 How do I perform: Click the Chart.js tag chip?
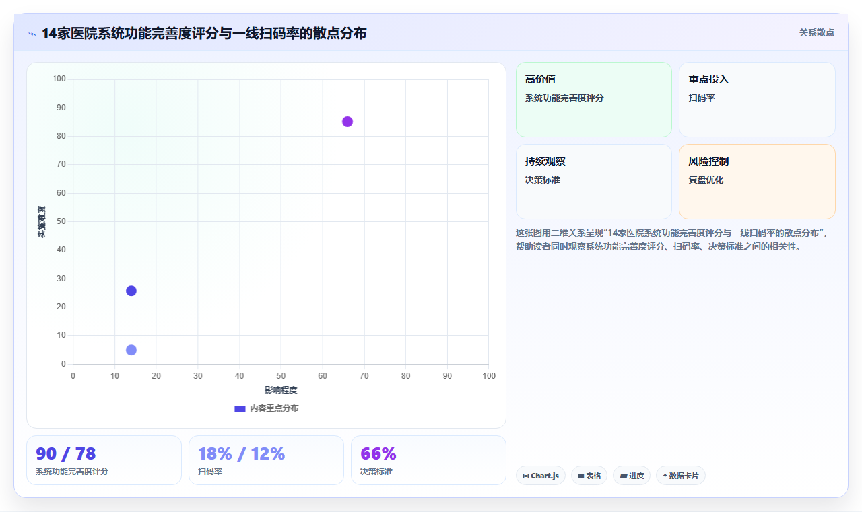click(541, 476)
